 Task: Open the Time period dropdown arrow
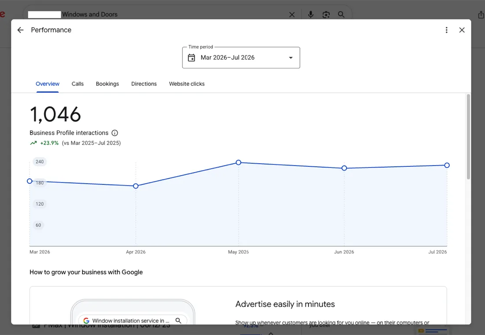(x=291, y=57)
